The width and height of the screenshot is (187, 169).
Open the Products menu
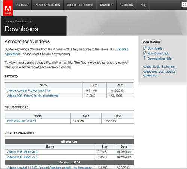coord(22,5)
